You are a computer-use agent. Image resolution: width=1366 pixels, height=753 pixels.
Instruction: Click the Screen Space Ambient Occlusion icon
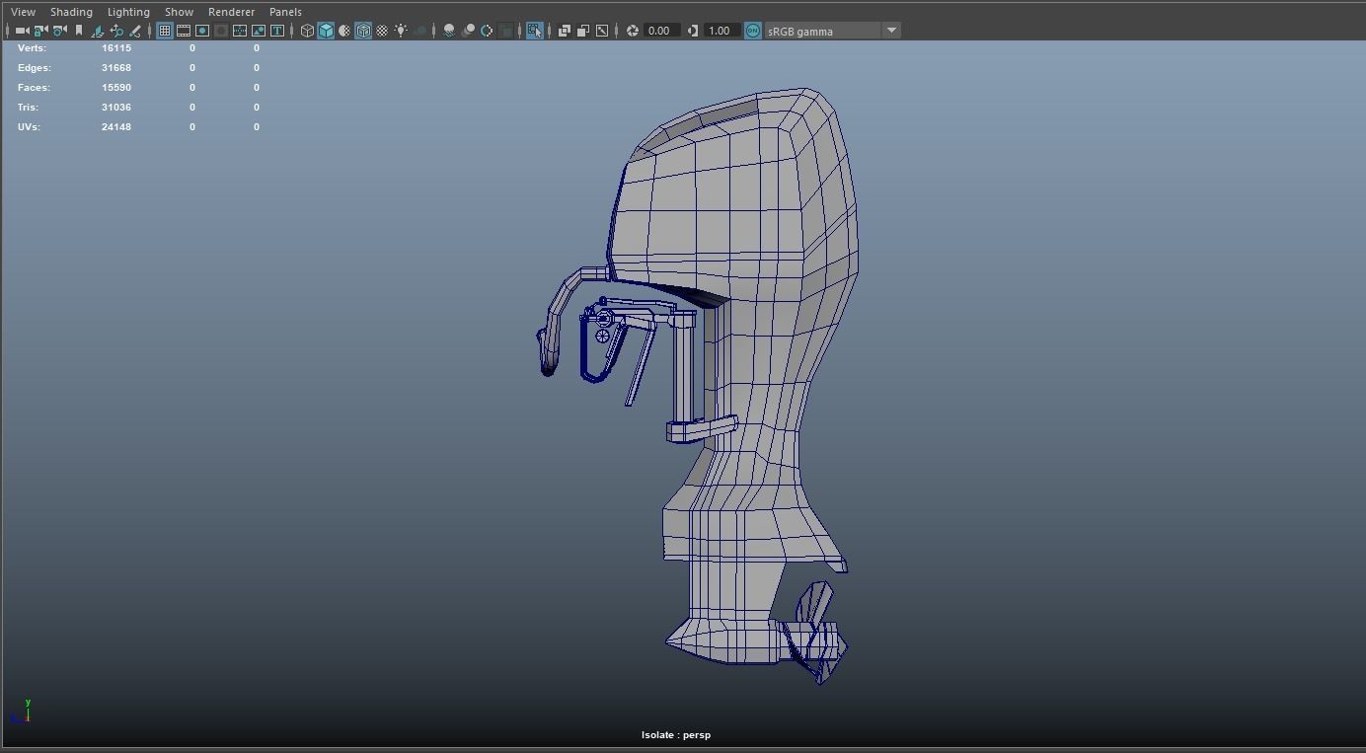[x=449, y=31]
